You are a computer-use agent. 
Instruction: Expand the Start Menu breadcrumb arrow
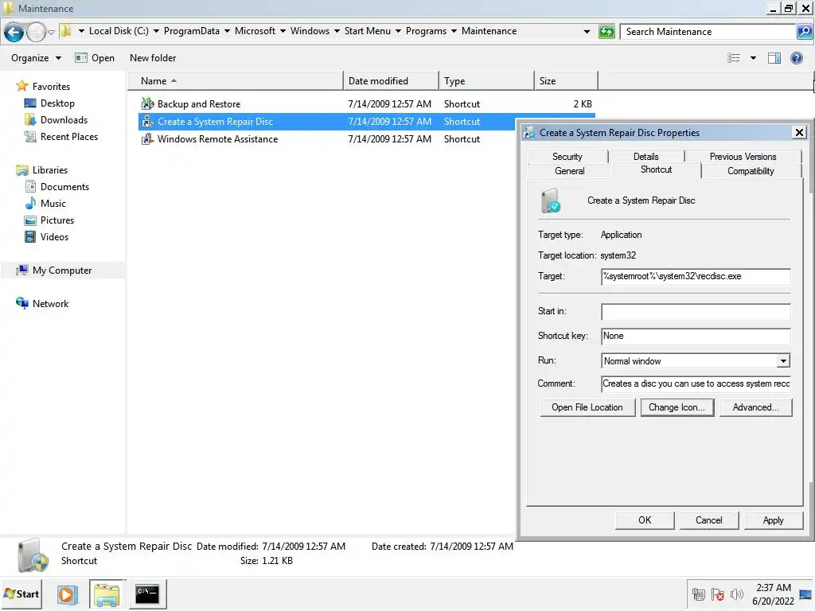[398, 31]
